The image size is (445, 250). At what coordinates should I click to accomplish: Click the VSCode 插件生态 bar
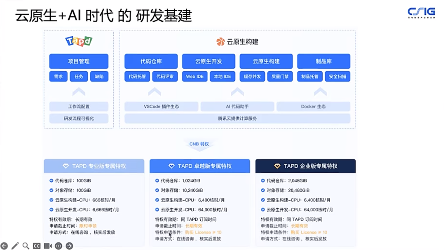[x=162, y=106]
